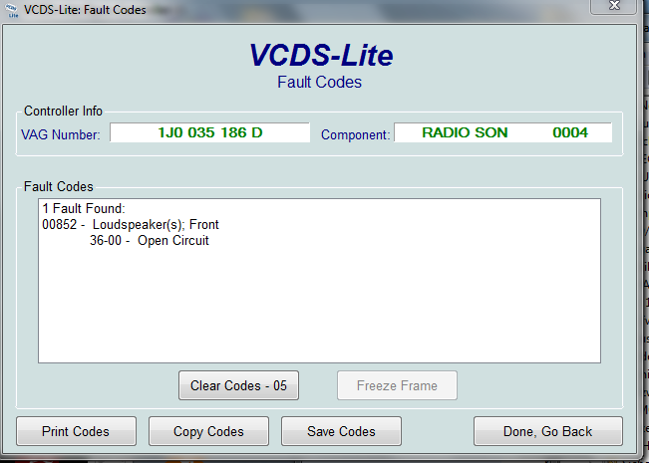
Task: Click the 'Fault Codes' subtitle under the logo
Action: pos(319,82)
